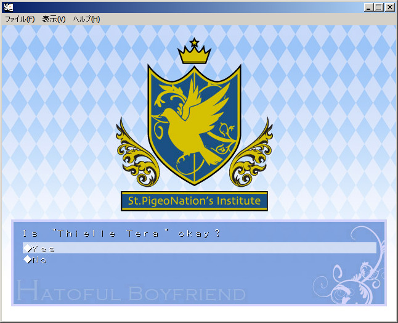This screenshot has width=398, height=323.
Task: Minimize the game window
Action: click(368, 7)
